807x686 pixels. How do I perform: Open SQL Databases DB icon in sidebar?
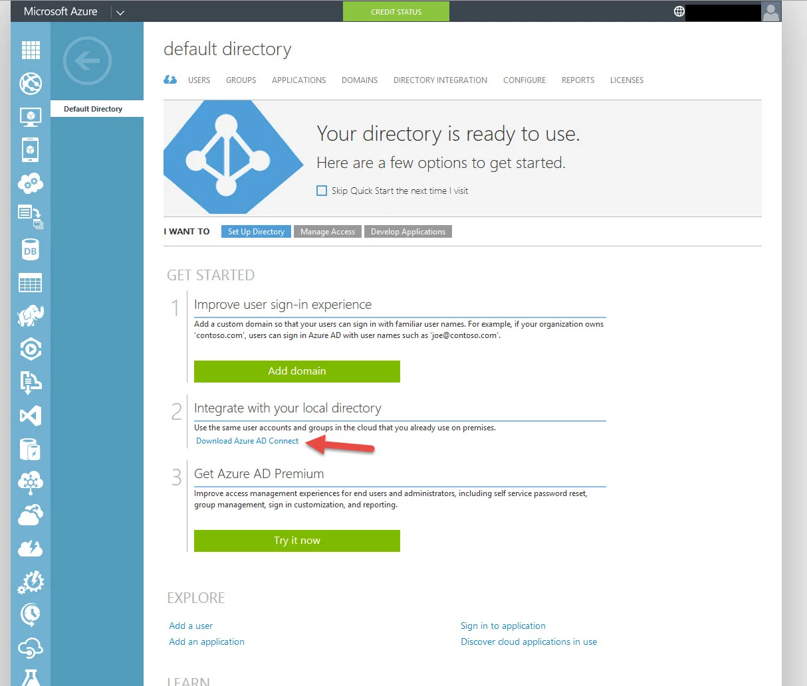(31, 250)
